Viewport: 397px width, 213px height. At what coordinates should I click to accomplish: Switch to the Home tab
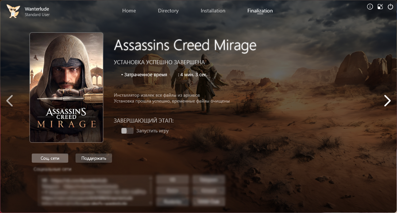(129, 11)
